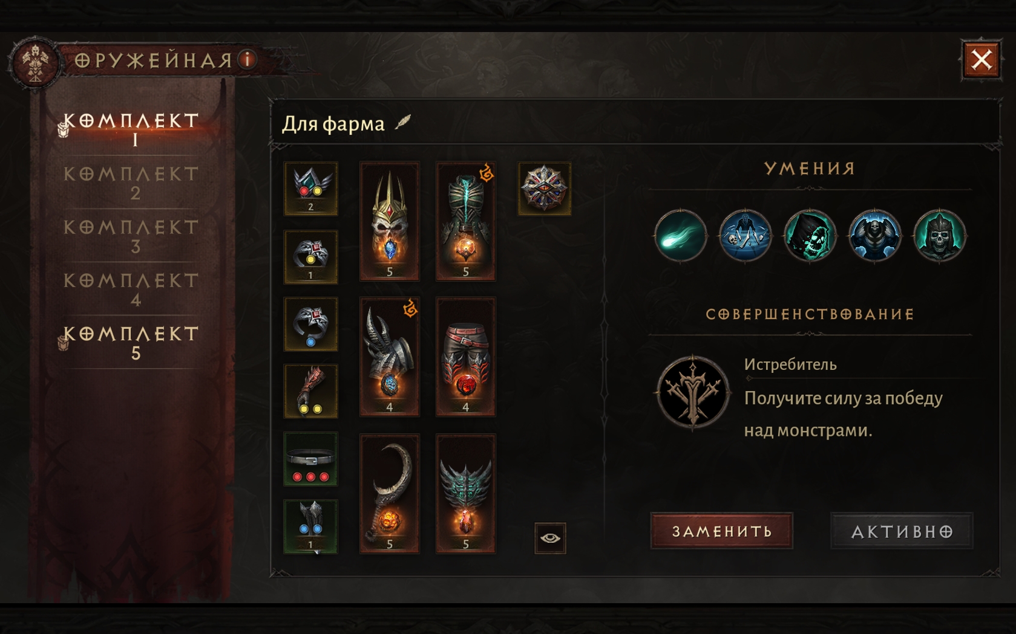Select the crowned skull helm item
This screenshot has height=634, width=1016.
390,221
